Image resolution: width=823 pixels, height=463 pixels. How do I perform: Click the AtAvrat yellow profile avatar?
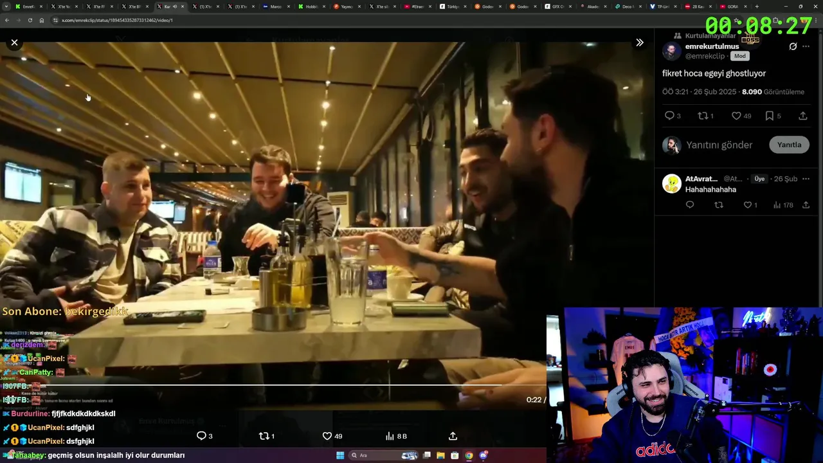click(x=672, y=183)
